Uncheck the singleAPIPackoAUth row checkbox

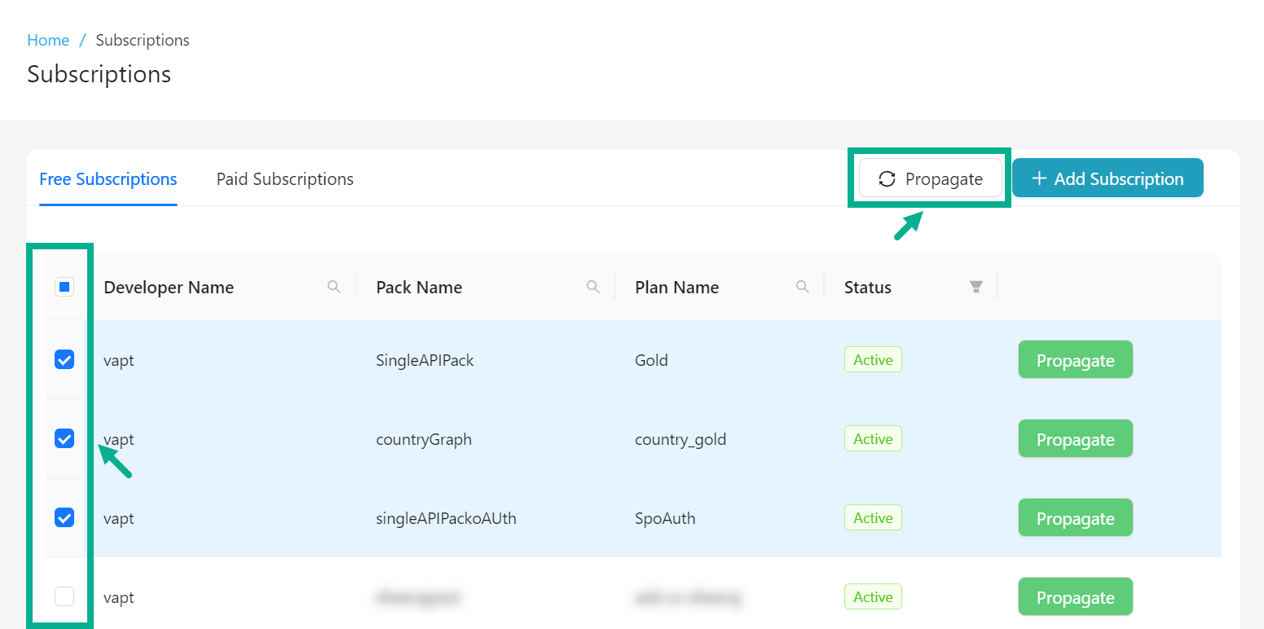pyautogui.click(x=64, y=517)
